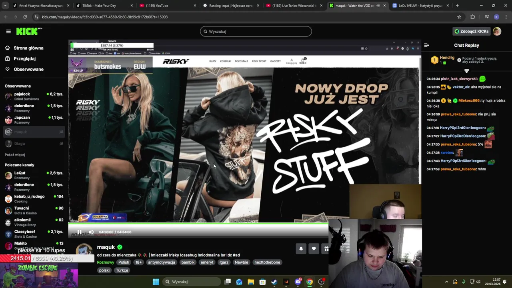Click the Kick search field
This screenshot has width=512, height=288.
pyautogui.click(x=256, y=31)
